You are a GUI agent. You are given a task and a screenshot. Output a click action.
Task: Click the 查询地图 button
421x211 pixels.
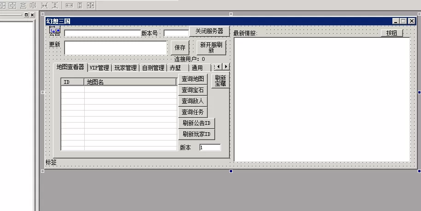coord(193,79)
